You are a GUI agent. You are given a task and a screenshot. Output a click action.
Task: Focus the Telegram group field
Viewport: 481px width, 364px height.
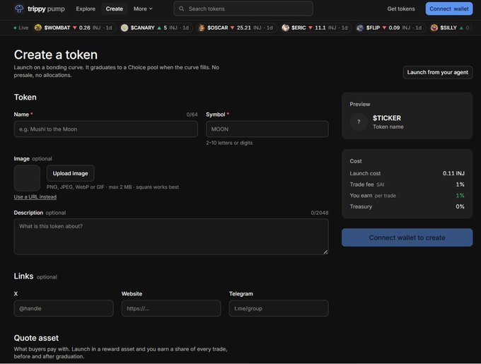pos(279,308)
